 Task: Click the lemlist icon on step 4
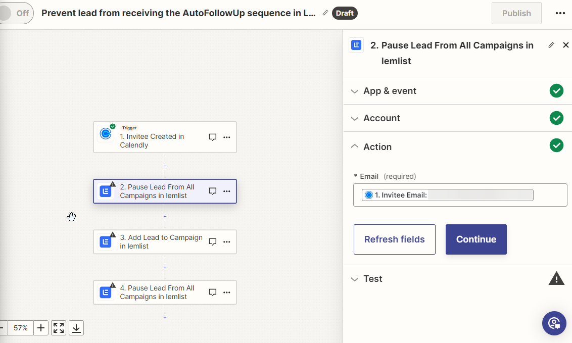[x=106, y=292]
